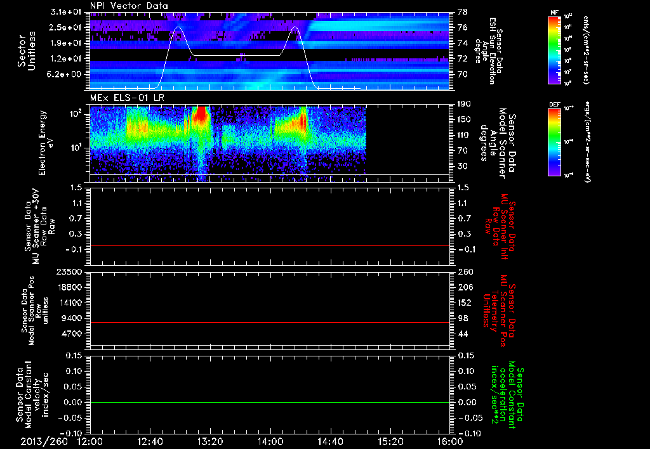Image resolution: width=650 pixels, height=449 pixels.
Task: Click the '98' telemetry axis tick
Action: coord(463,318)
